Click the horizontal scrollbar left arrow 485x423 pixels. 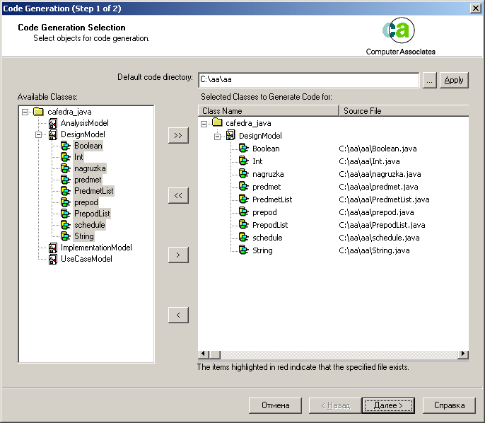(203, 354)
